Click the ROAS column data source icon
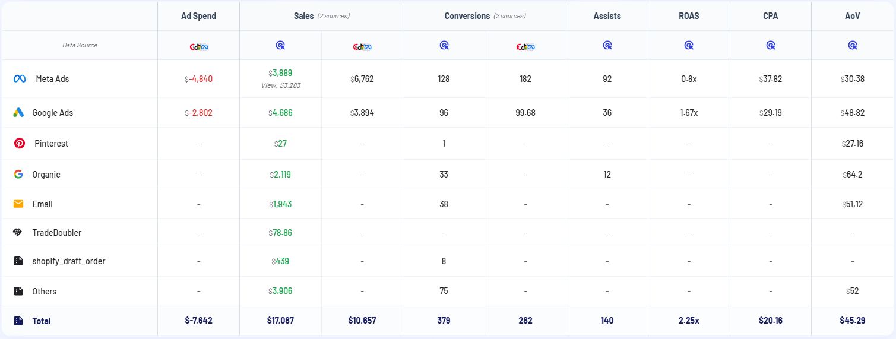The height and width of the screenshot is (339, 896). pyautogui.click(x=689, y=45)
